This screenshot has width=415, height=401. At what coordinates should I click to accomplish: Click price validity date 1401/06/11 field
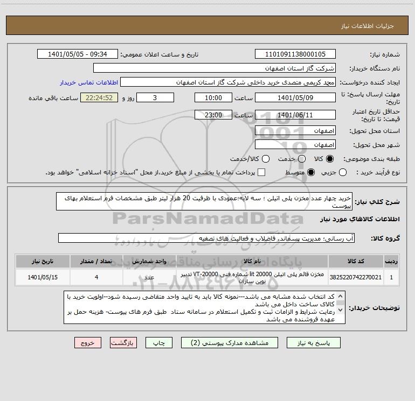295,115
